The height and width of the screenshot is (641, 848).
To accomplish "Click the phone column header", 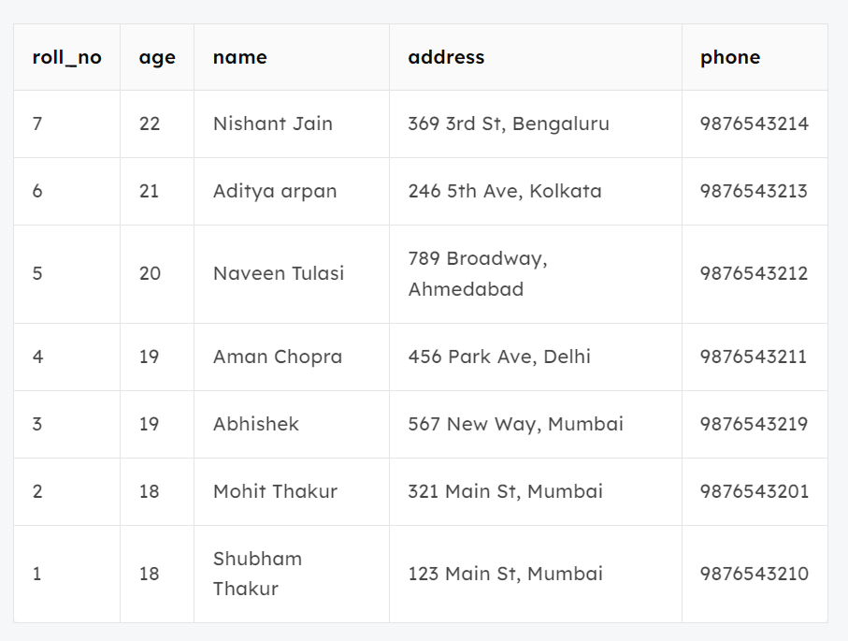I will 730,57.
